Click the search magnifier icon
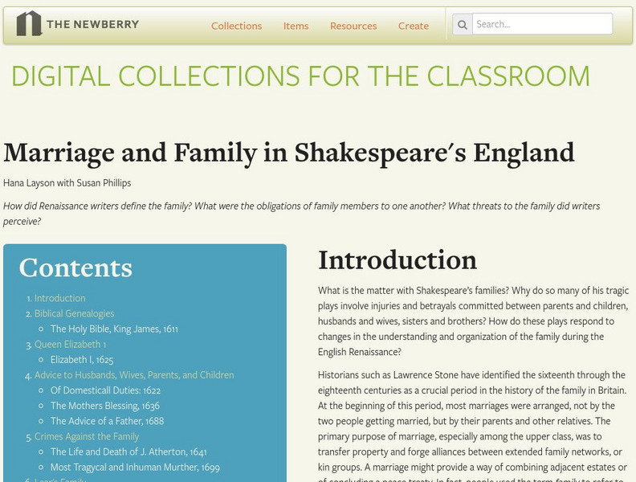The height and width of the screenshot is (482, 636). tap(463, 25)
